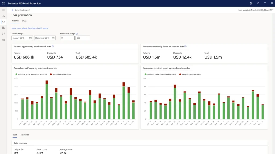The width and height of the screenshot is (275, 154).
Task: Open the January 2015 start month picker
Action: [22, 38]
